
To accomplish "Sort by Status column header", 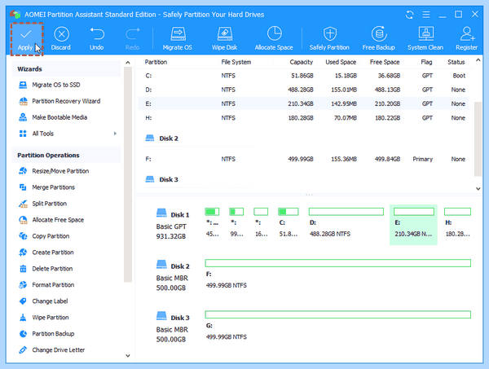I will pyautogui.click(x=456, y=62).
